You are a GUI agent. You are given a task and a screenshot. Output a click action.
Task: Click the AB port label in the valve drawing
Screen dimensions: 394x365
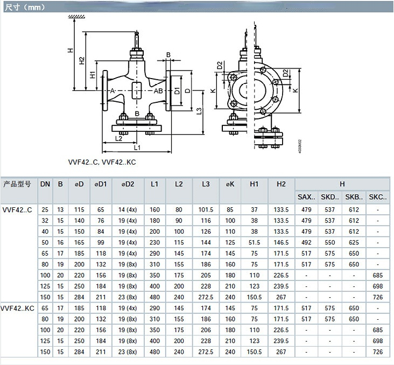click(158, 92)
